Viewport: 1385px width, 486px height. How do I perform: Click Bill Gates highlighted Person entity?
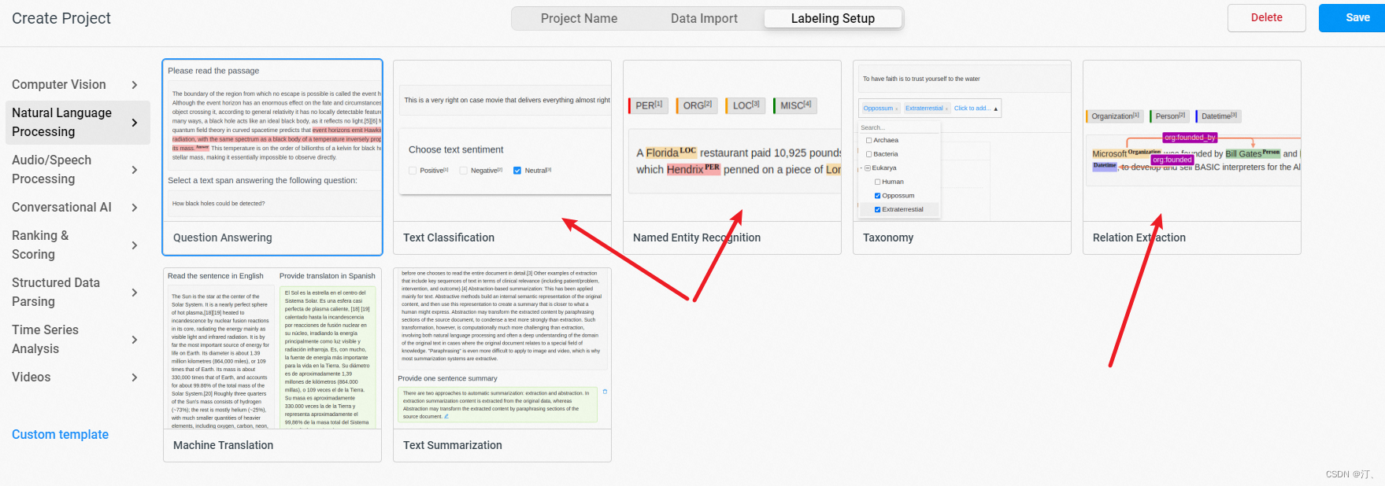tap(1252, 153)
